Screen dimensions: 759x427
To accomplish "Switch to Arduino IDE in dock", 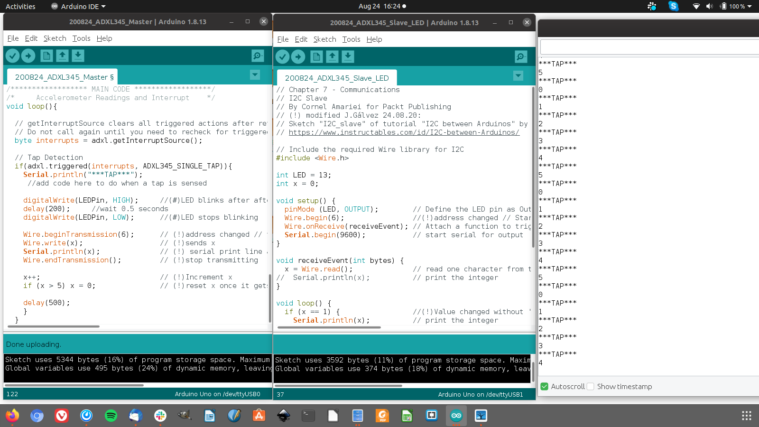I will (x=456, y=416).
